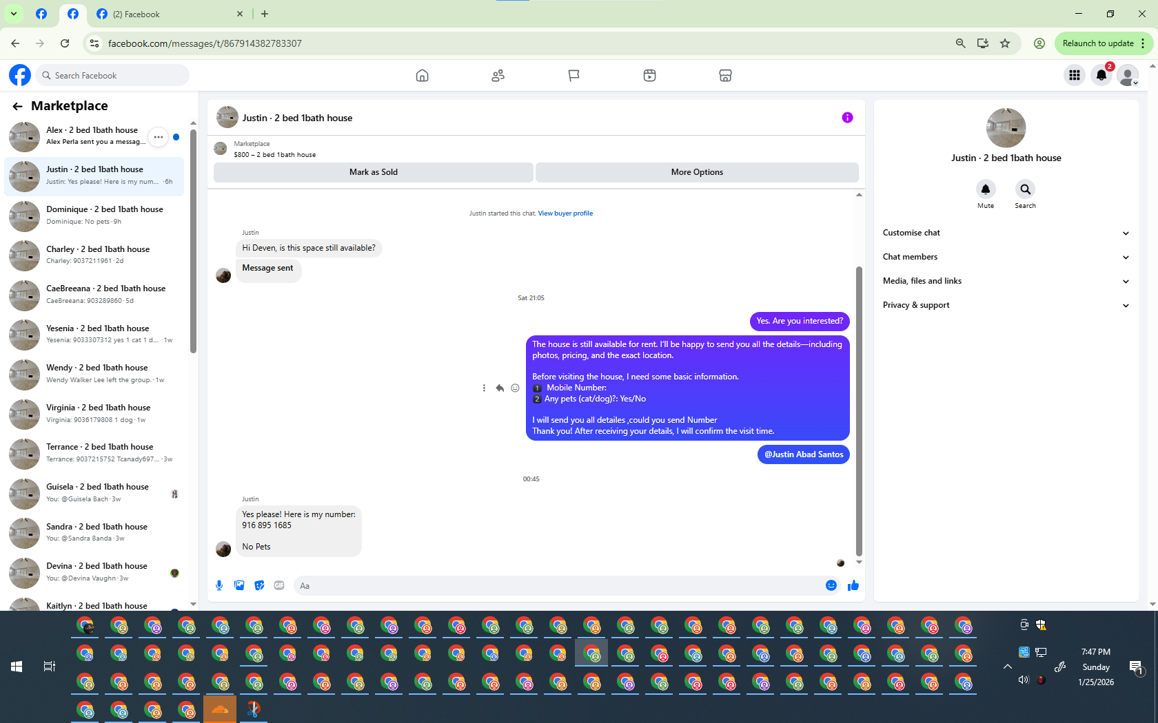The height and width of the screenshot is (723, 1158).
Task: Open CaeBreeana 2 bed 1bath house chat
Action: [x=94, y=295]
